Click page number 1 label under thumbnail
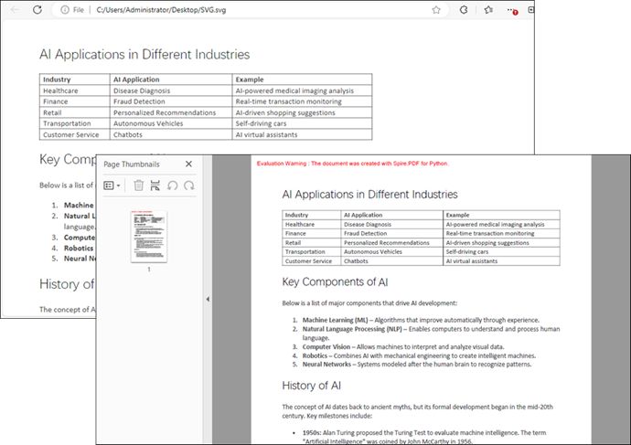 tap(149, 270)
